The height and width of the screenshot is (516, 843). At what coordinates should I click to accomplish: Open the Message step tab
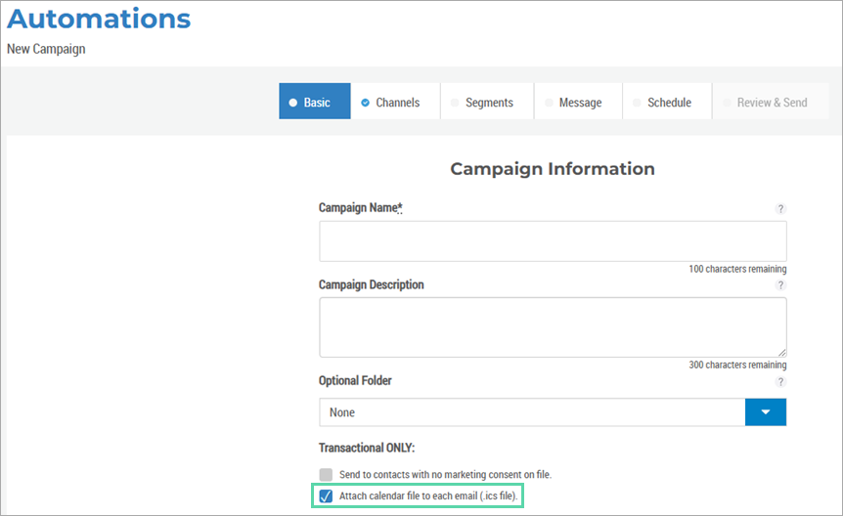[579, 101]
